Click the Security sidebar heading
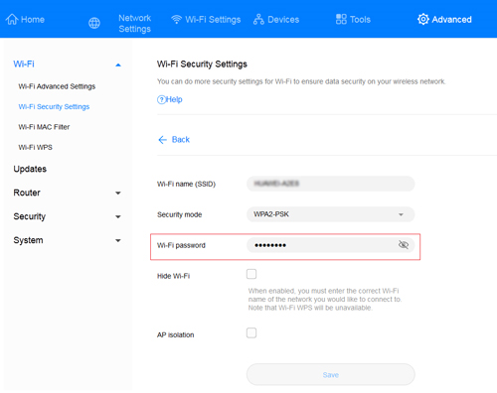497x393 pixels. [30, 216]
